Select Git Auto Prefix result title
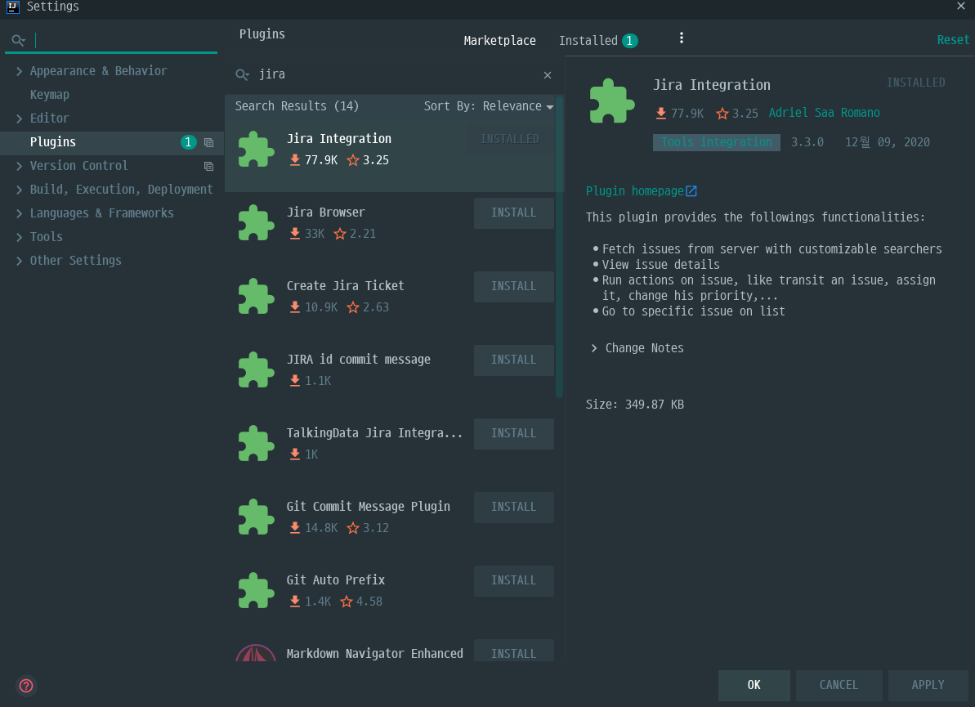 335,580
